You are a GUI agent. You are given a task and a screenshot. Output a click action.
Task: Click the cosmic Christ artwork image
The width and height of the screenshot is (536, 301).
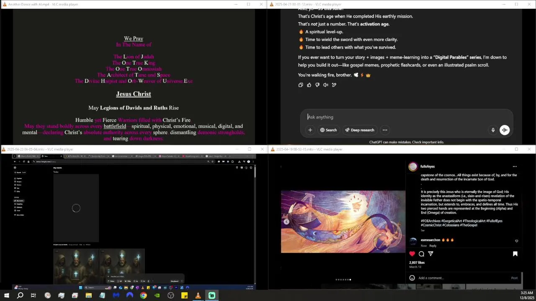tap(343, 222)
